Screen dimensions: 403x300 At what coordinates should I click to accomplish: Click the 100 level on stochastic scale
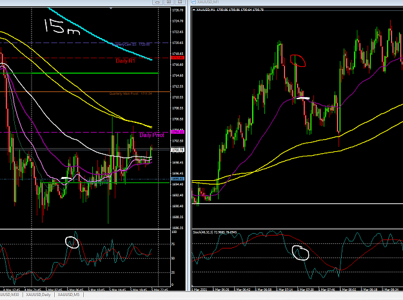tap(174, 232)
